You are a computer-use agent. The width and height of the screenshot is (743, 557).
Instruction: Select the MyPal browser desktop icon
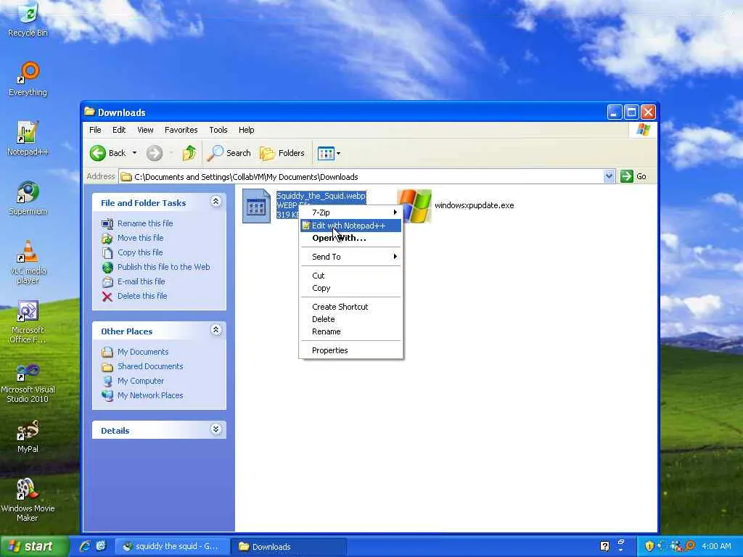28,437
